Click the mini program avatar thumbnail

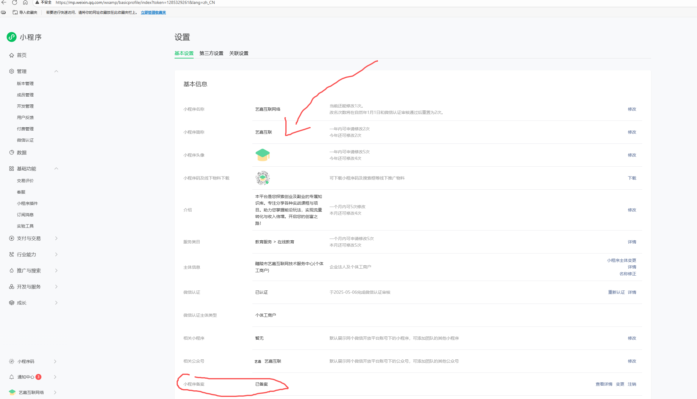(x=262, y=155)
